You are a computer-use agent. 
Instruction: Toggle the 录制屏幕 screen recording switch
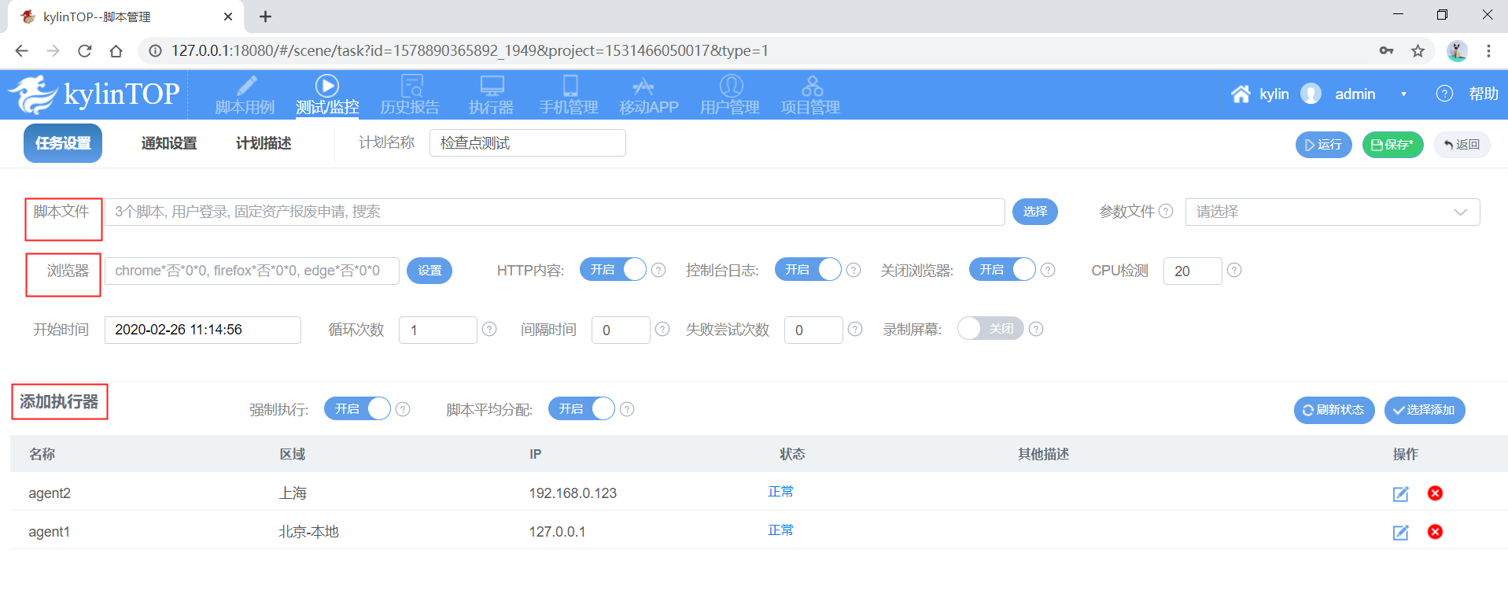tap(990, 329)
